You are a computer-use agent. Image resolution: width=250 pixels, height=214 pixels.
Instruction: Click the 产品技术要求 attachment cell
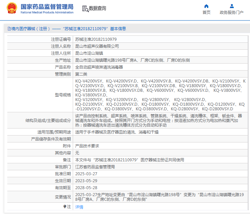(87, 146)
